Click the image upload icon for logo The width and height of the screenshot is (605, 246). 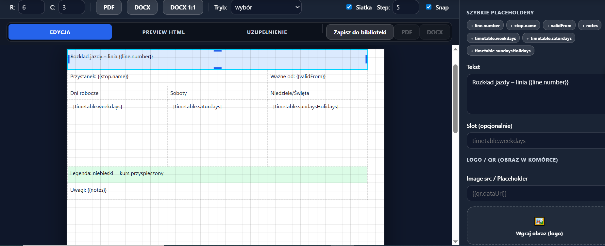coord(539,221)
